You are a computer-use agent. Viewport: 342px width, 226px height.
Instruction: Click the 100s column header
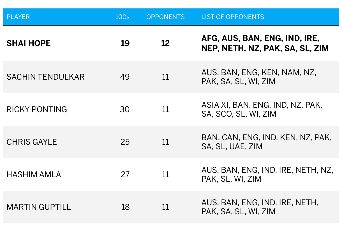click(123, 17)
